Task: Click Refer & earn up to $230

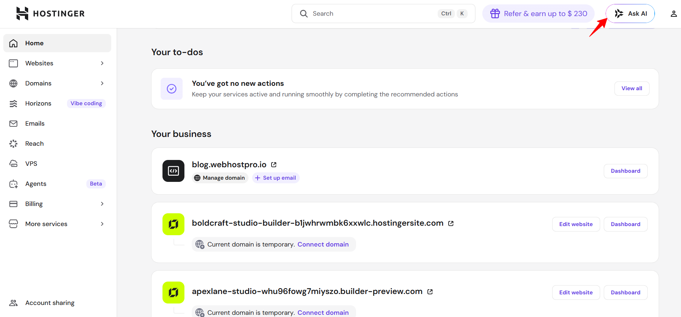Action: (538, 14)
